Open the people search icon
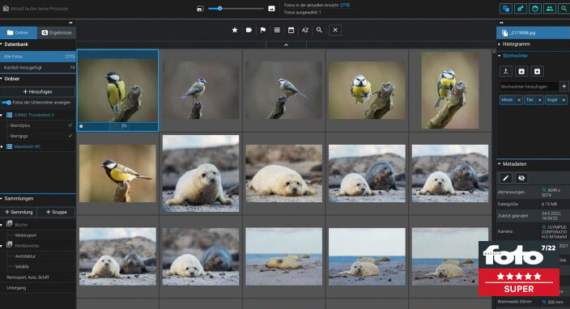The width and height of the screenshot is (570, 309). [x=549, y=8]
